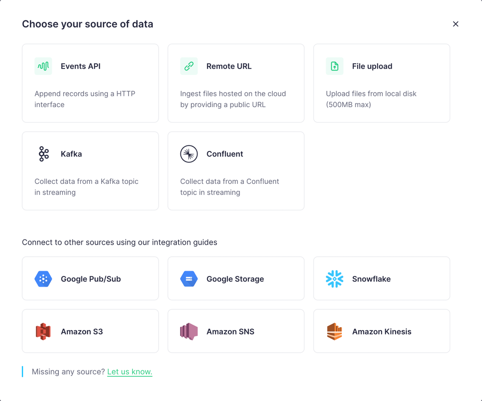Viewport: 482px width, 401px height.
Task: Click the File upload document icon
Action: [x=335, y=66]
